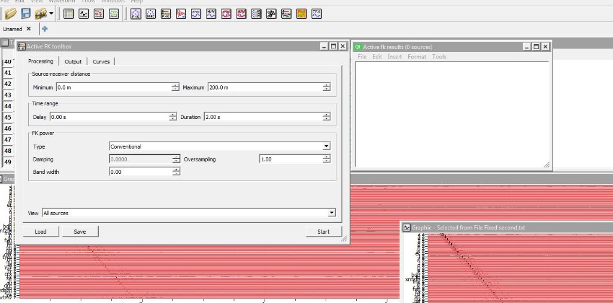
Task: Switch to the Curves tab
Action: 101,62
